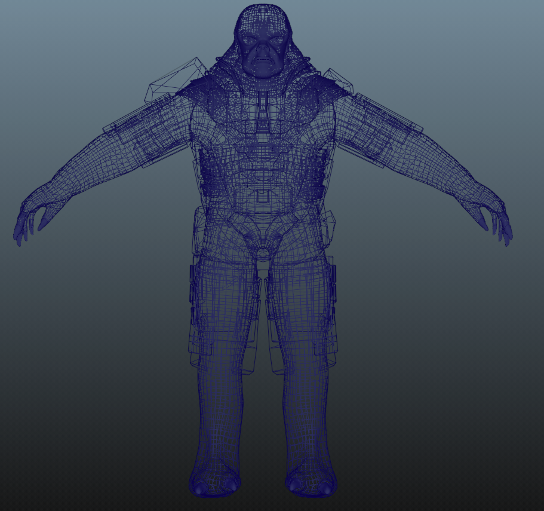The height and width of the screenshot is (511, 544).
Task: Click the central chest armor strip
Action: click(x=263, y=114)
